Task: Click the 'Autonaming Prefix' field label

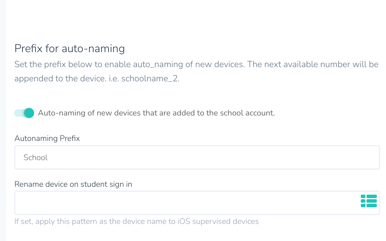Action: point(47,138)
